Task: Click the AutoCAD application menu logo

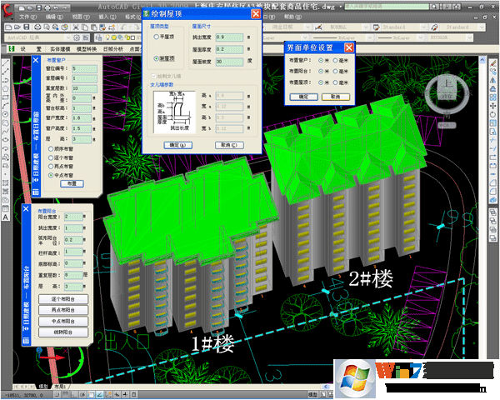Action: tap(10, 8)
